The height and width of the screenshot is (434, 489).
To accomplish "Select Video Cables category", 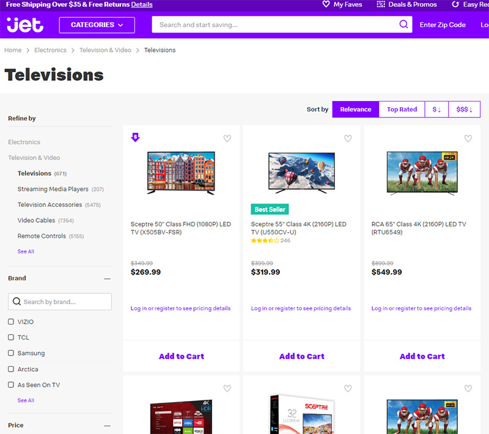I will coord(45,220).
